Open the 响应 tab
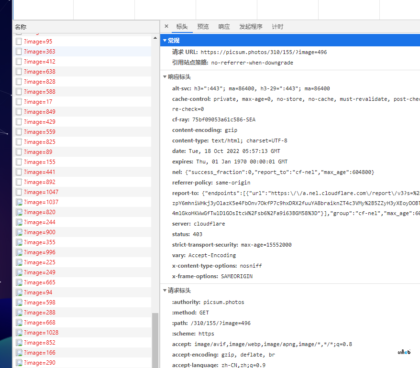420x368 pixels. pos(224,27)
